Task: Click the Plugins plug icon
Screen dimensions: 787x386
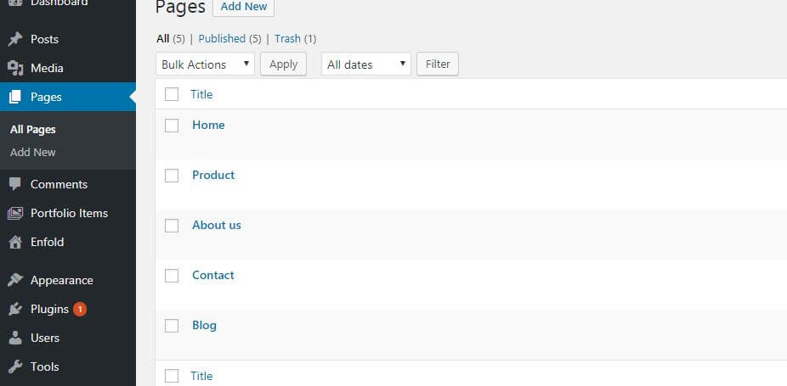Action: tap(15, 309)
